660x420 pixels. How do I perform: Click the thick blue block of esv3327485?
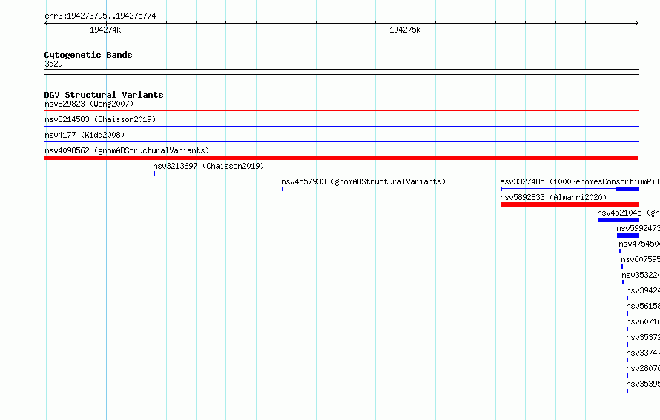tap(627, 189)
